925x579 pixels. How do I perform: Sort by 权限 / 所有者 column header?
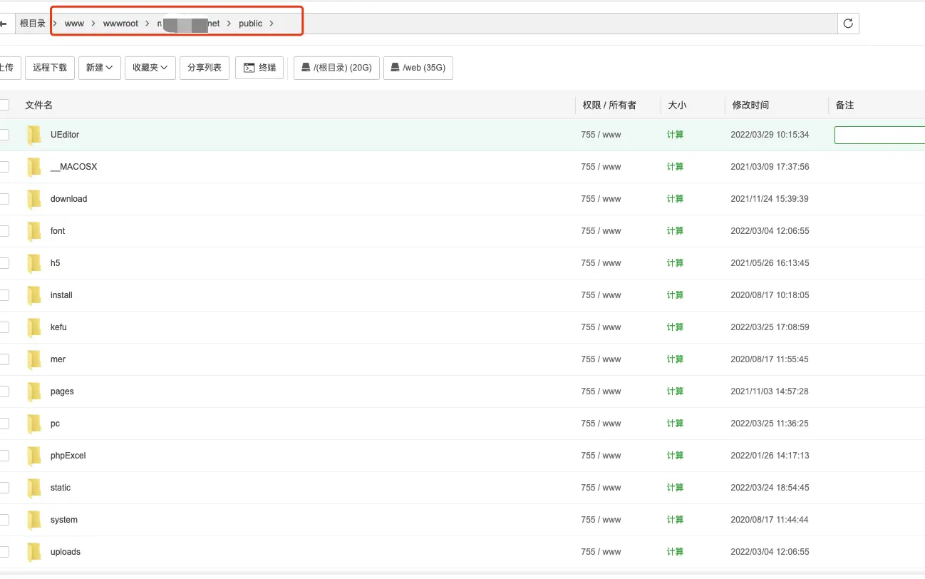coord(609,105)
